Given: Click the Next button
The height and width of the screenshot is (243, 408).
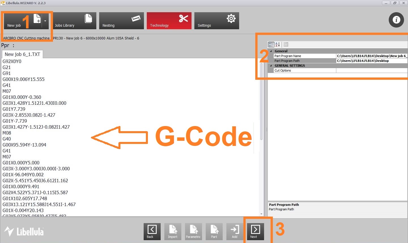Looking at the screenshot, I should pyautogui.click(x=255, y=232).
